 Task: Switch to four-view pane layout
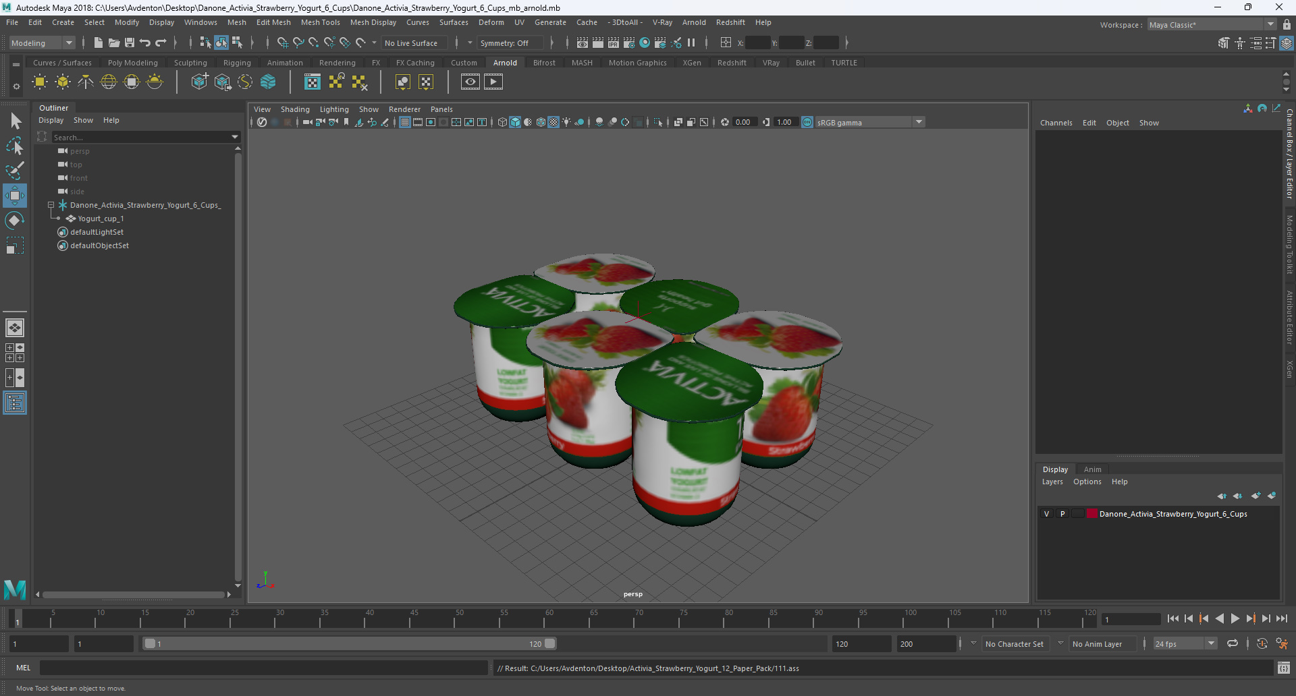[x=15, y=353]
